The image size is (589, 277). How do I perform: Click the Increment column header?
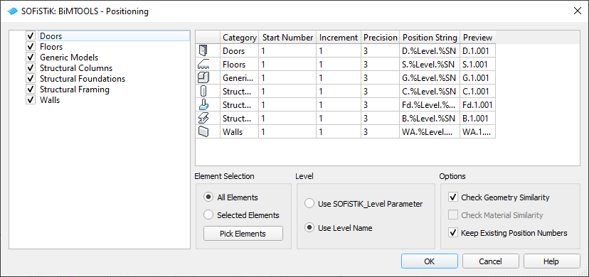(x=339, y=38)
